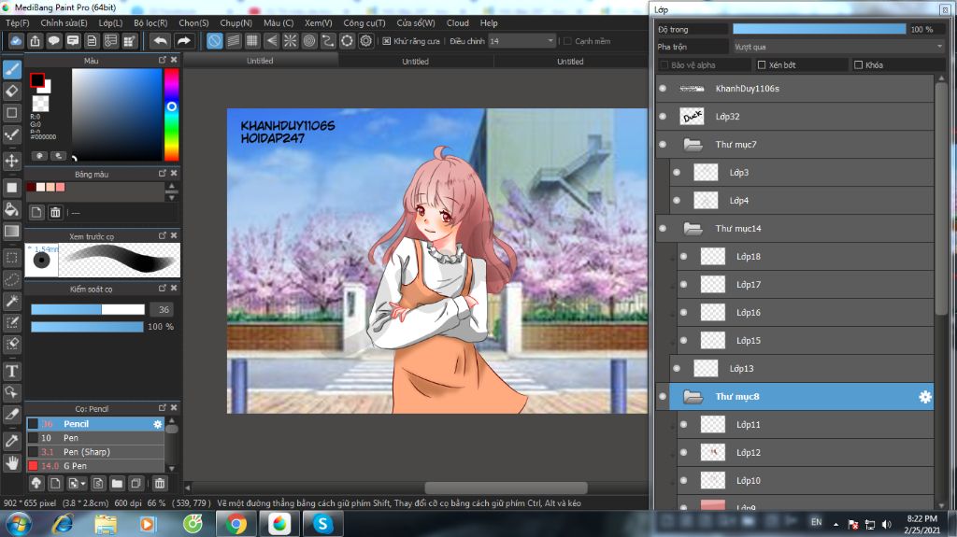Click the horizontal canvas scrollbar
The width and height of the screenshot is (957, 537).
[506, 488]
